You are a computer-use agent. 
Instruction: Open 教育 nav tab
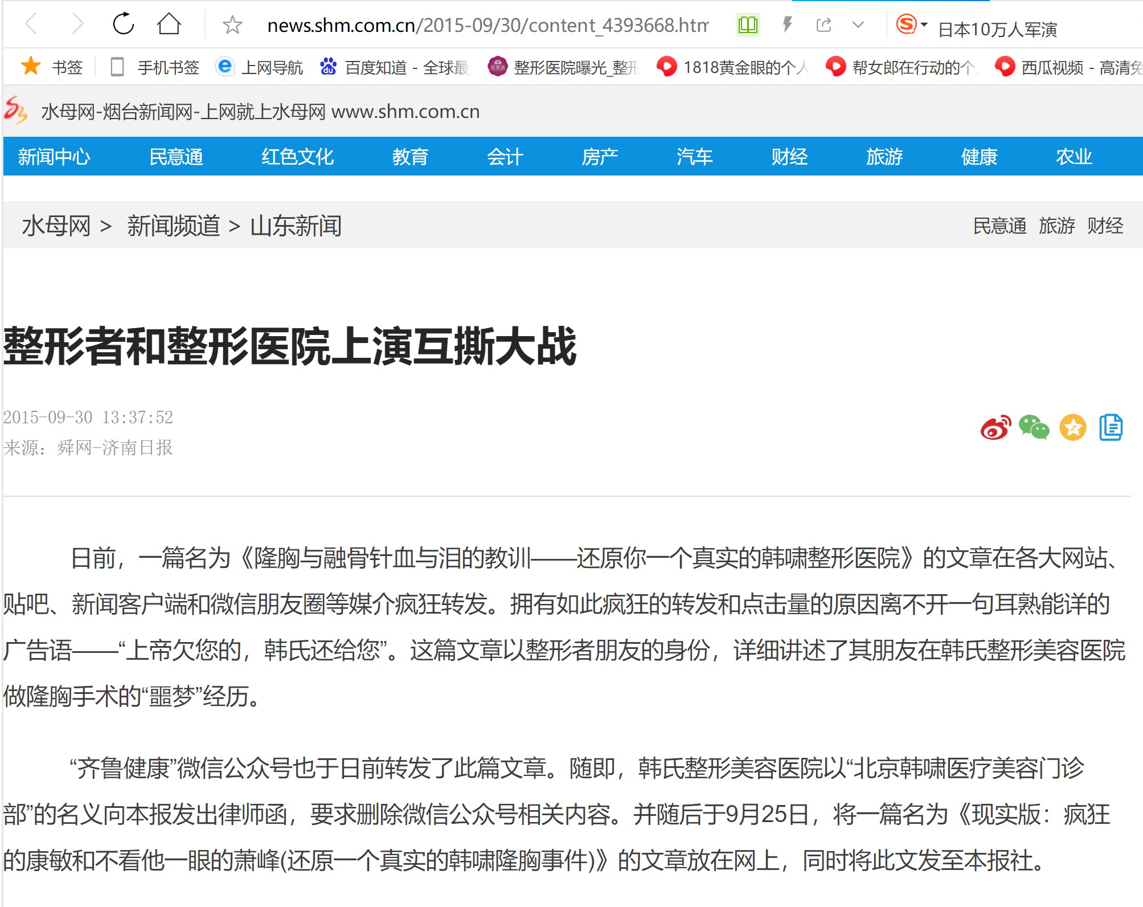pyautogui.click(x=410, y=157)
